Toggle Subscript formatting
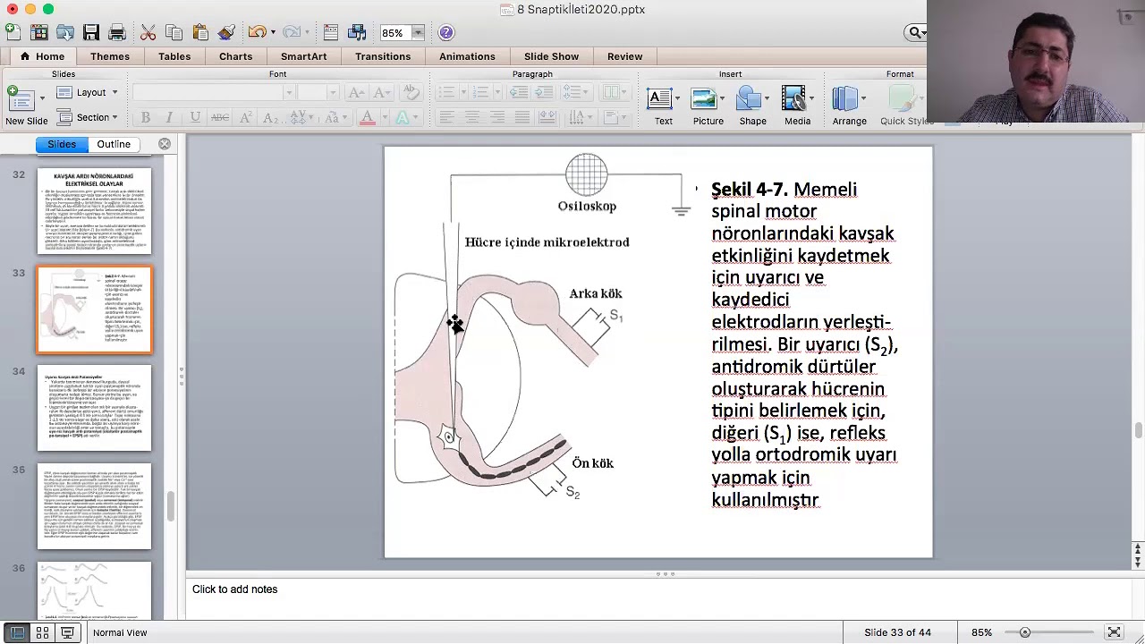Image resolution: width=1145 pixels, height=644 pixels. click(x=271, y=117)
